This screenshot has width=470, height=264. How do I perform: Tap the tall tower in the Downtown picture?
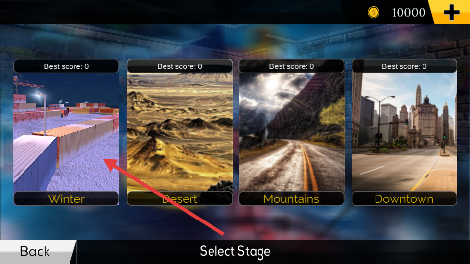pos(419,95)
